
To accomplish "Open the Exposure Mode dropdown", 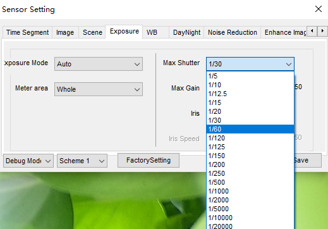I will point(99,64).
